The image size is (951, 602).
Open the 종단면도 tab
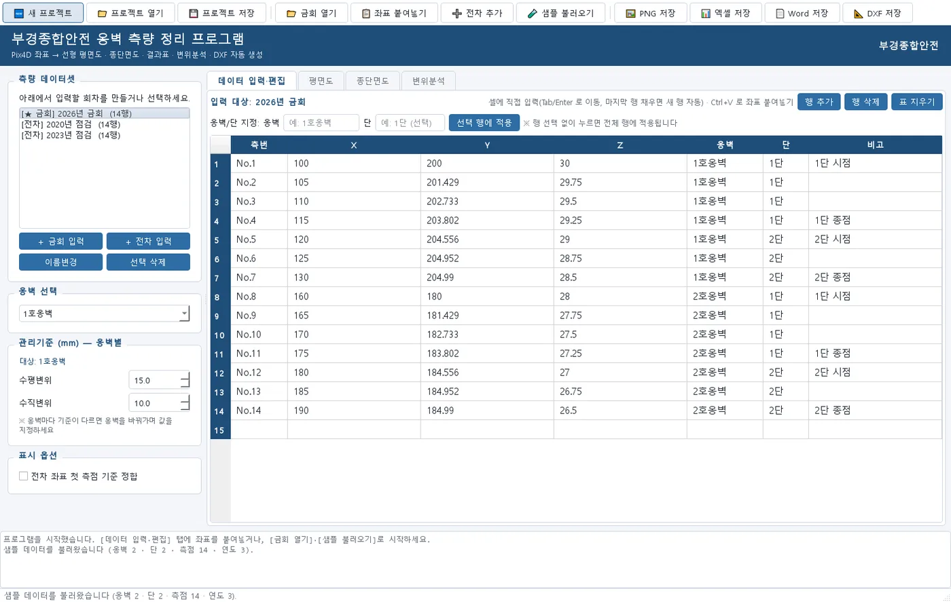click(x=373, y=81)
